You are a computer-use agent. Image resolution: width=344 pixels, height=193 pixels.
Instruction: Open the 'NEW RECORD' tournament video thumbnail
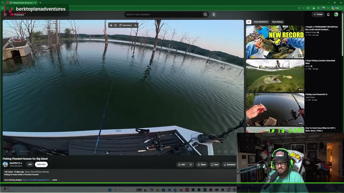275,42
